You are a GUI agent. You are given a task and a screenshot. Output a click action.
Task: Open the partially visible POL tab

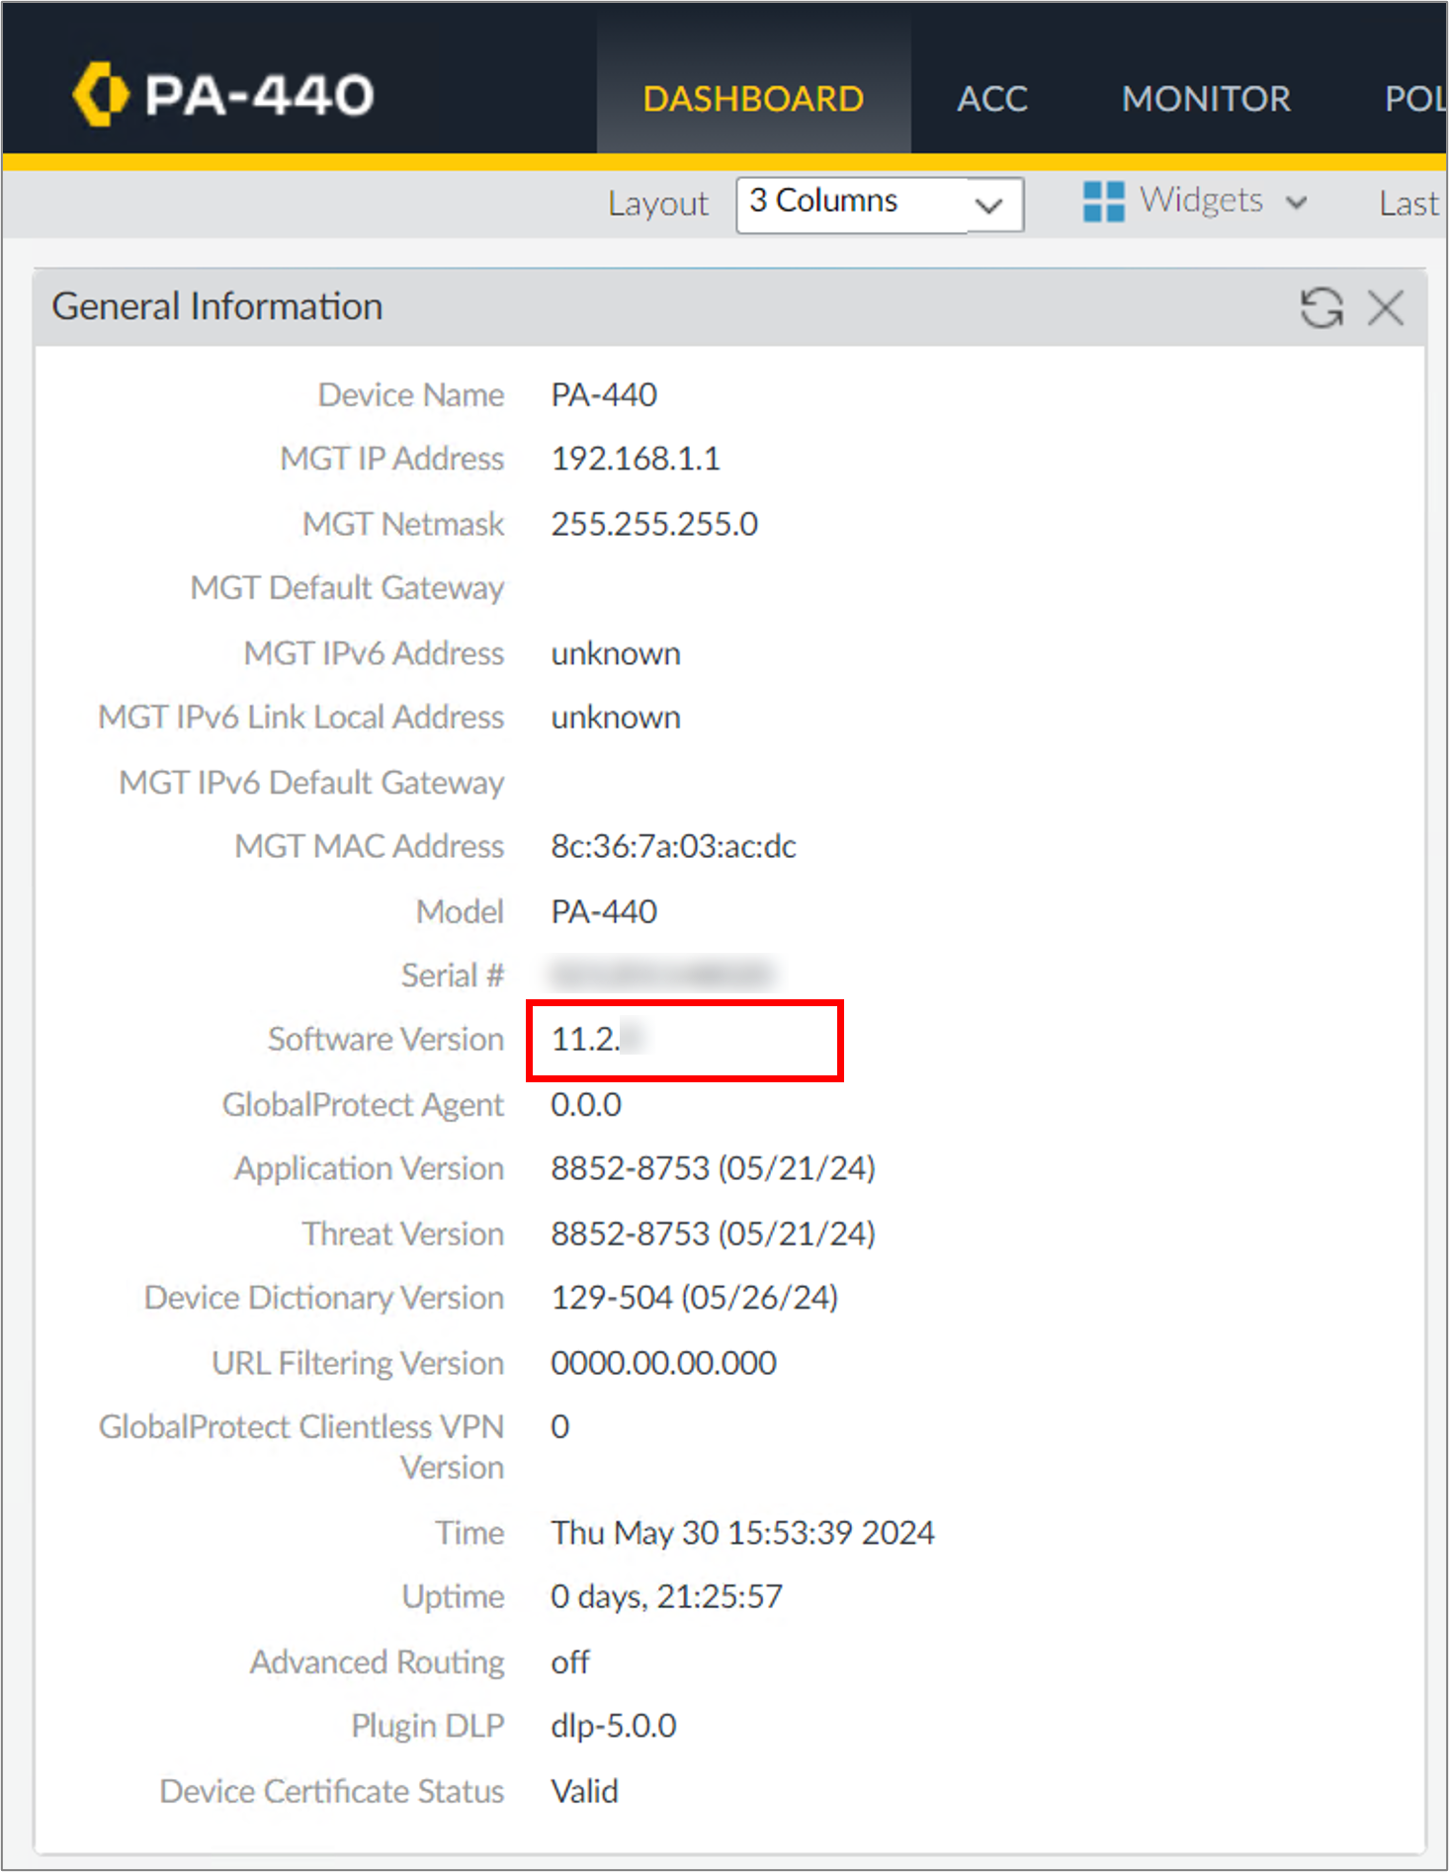[1413, 99]
